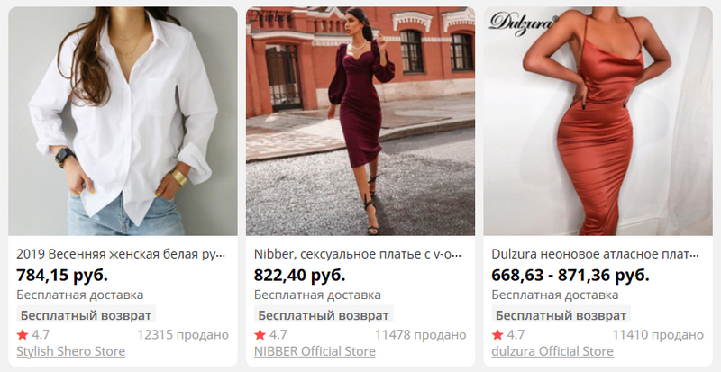Click the 668,63 - 871,36 руб. price range
Viewport: 721px width, 372px height.
pos(570,276)
